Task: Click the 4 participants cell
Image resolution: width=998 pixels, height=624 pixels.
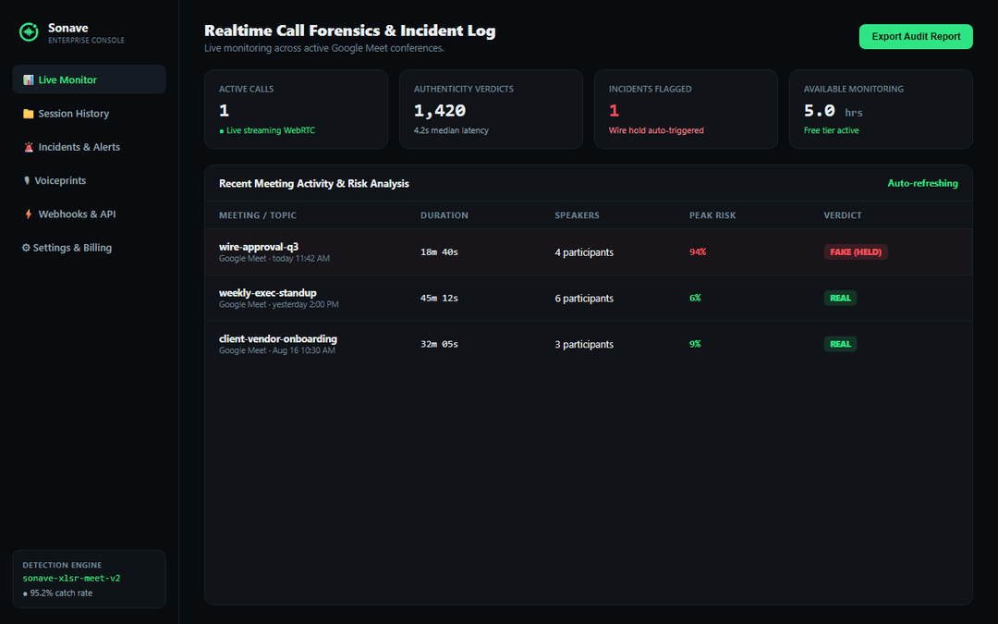Action: tap(584, 252)
